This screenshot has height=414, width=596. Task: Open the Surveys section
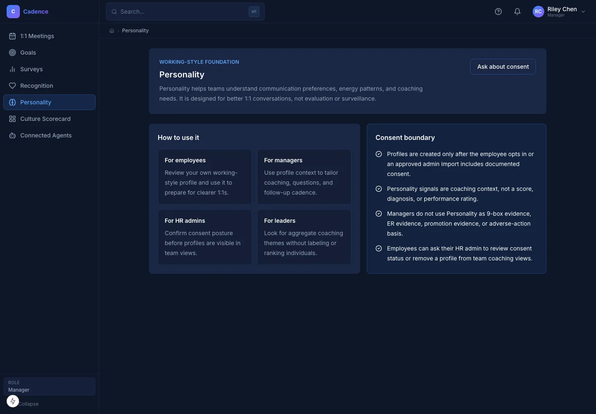49,69
